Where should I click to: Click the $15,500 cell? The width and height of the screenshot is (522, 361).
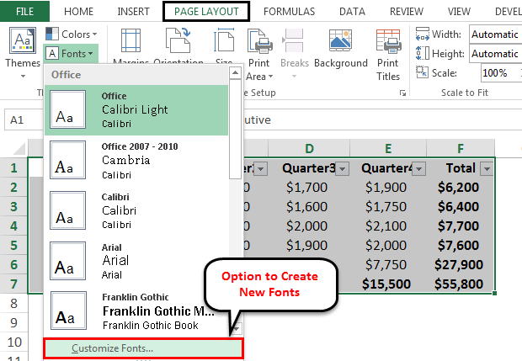coord(388,284)
